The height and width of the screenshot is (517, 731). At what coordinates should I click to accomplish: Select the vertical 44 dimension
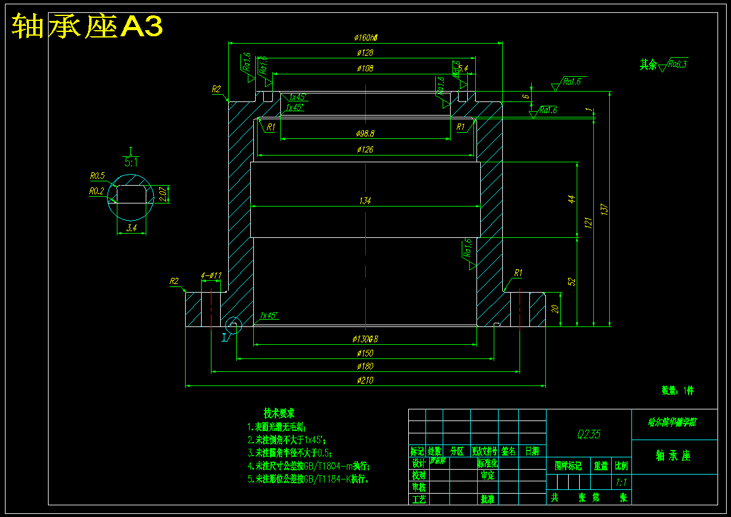[x=572, y=199]
